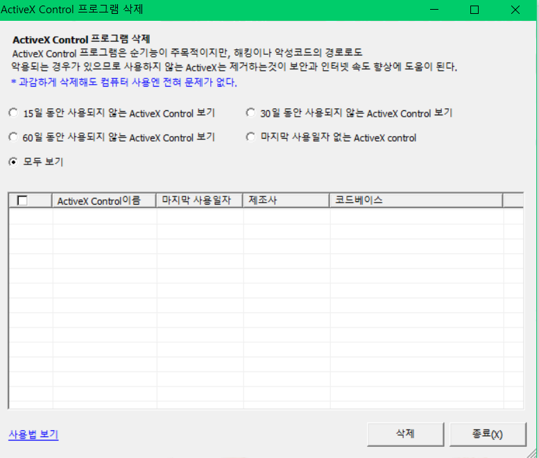Viewport: 539px width, 458px height.
Task: Click the blue note 과감하게 삭제해도 컴퓨터 사용엔 전혀 문제가 없다
Action: [x=124, y=82]
